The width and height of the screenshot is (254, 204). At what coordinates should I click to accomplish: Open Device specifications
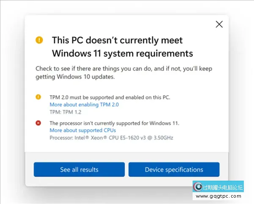coord(174,170)
